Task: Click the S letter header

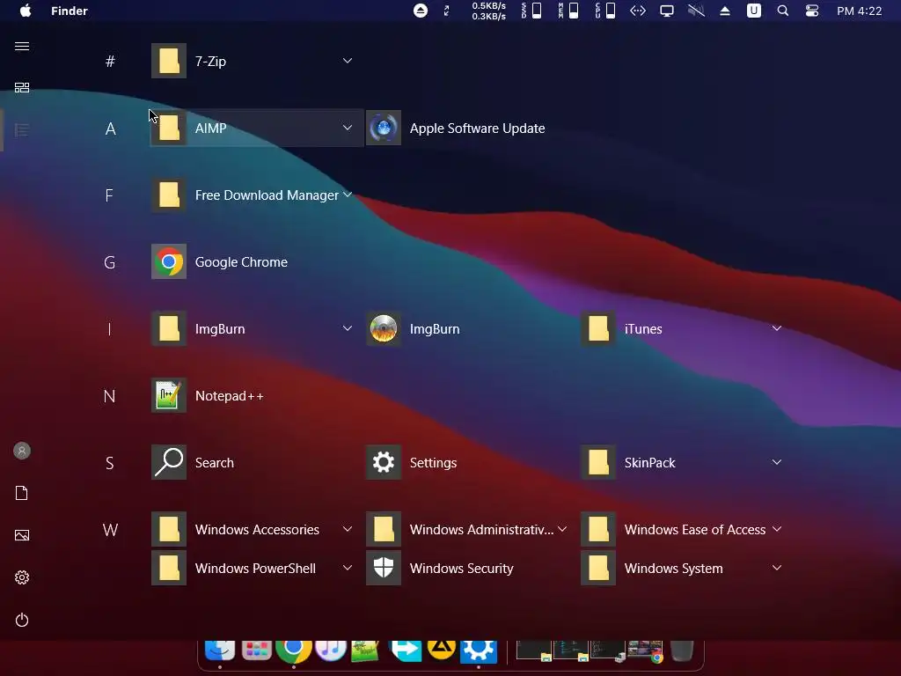Action: [x=109, y=463]
